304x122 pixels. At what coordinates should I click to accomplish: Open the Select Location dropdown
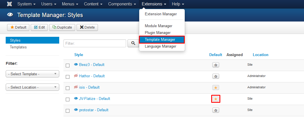[32, 87]
